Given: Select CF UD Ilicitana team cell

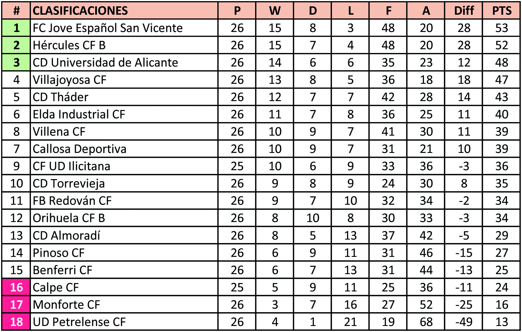Looking at the screenshot, I should click(71, 166).
